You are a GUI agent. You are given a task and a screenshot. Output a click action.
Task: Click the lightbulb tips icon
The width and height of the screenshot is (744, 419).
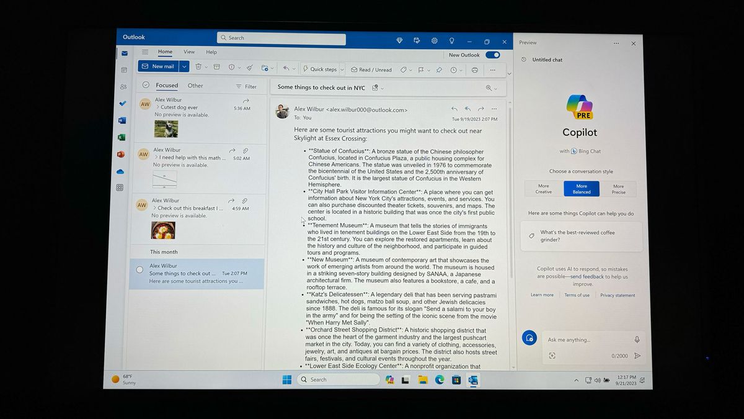452,41
